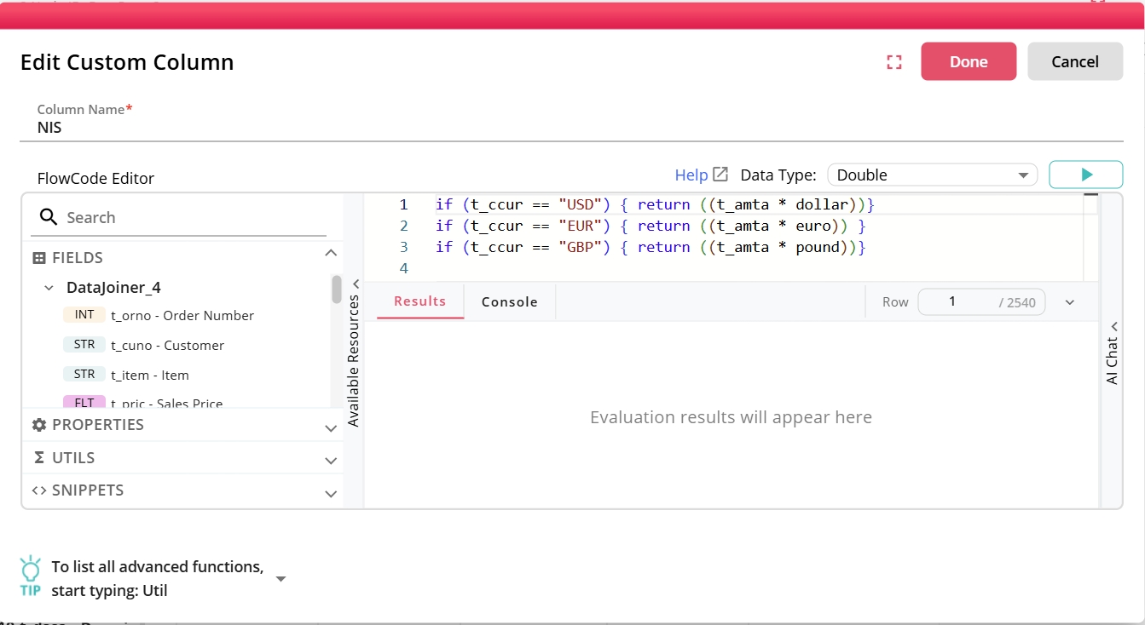This screenshot has height=625, width=1145.
Task: Click code line 2 with "EUR"
Action: tap(651, 226)
